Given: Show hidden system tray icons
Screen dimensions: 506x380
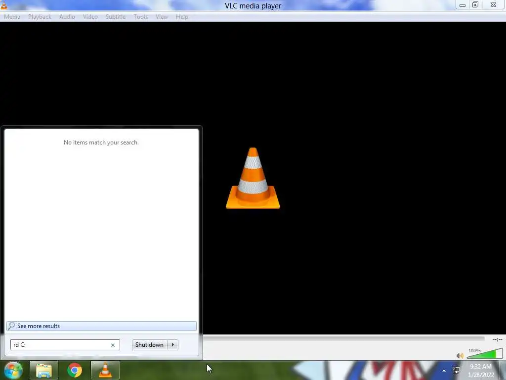Looking at the screenshot, I should click(x=444, y=371).
